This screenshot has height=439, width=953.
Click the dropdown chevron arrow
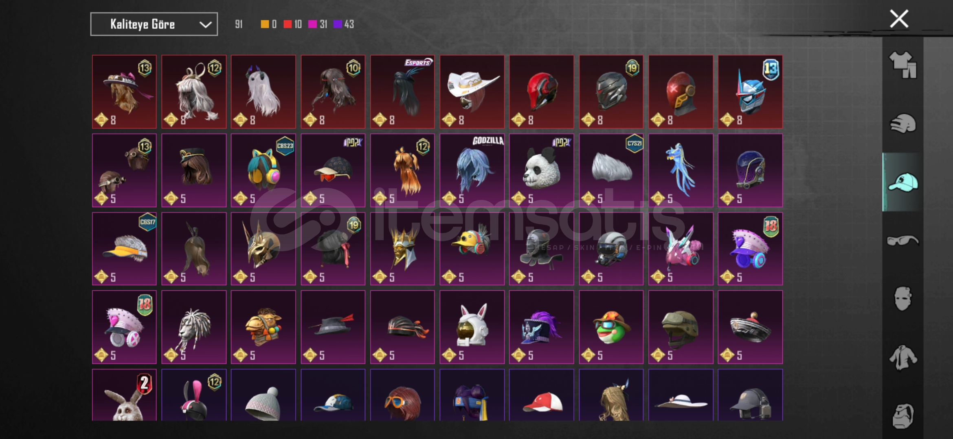click(x=205, y=25)
